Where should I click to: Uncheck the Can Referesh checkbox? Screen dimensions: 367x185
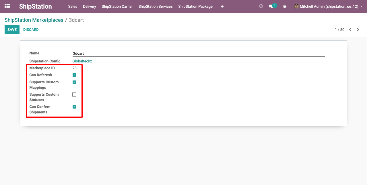click(74, 75)
